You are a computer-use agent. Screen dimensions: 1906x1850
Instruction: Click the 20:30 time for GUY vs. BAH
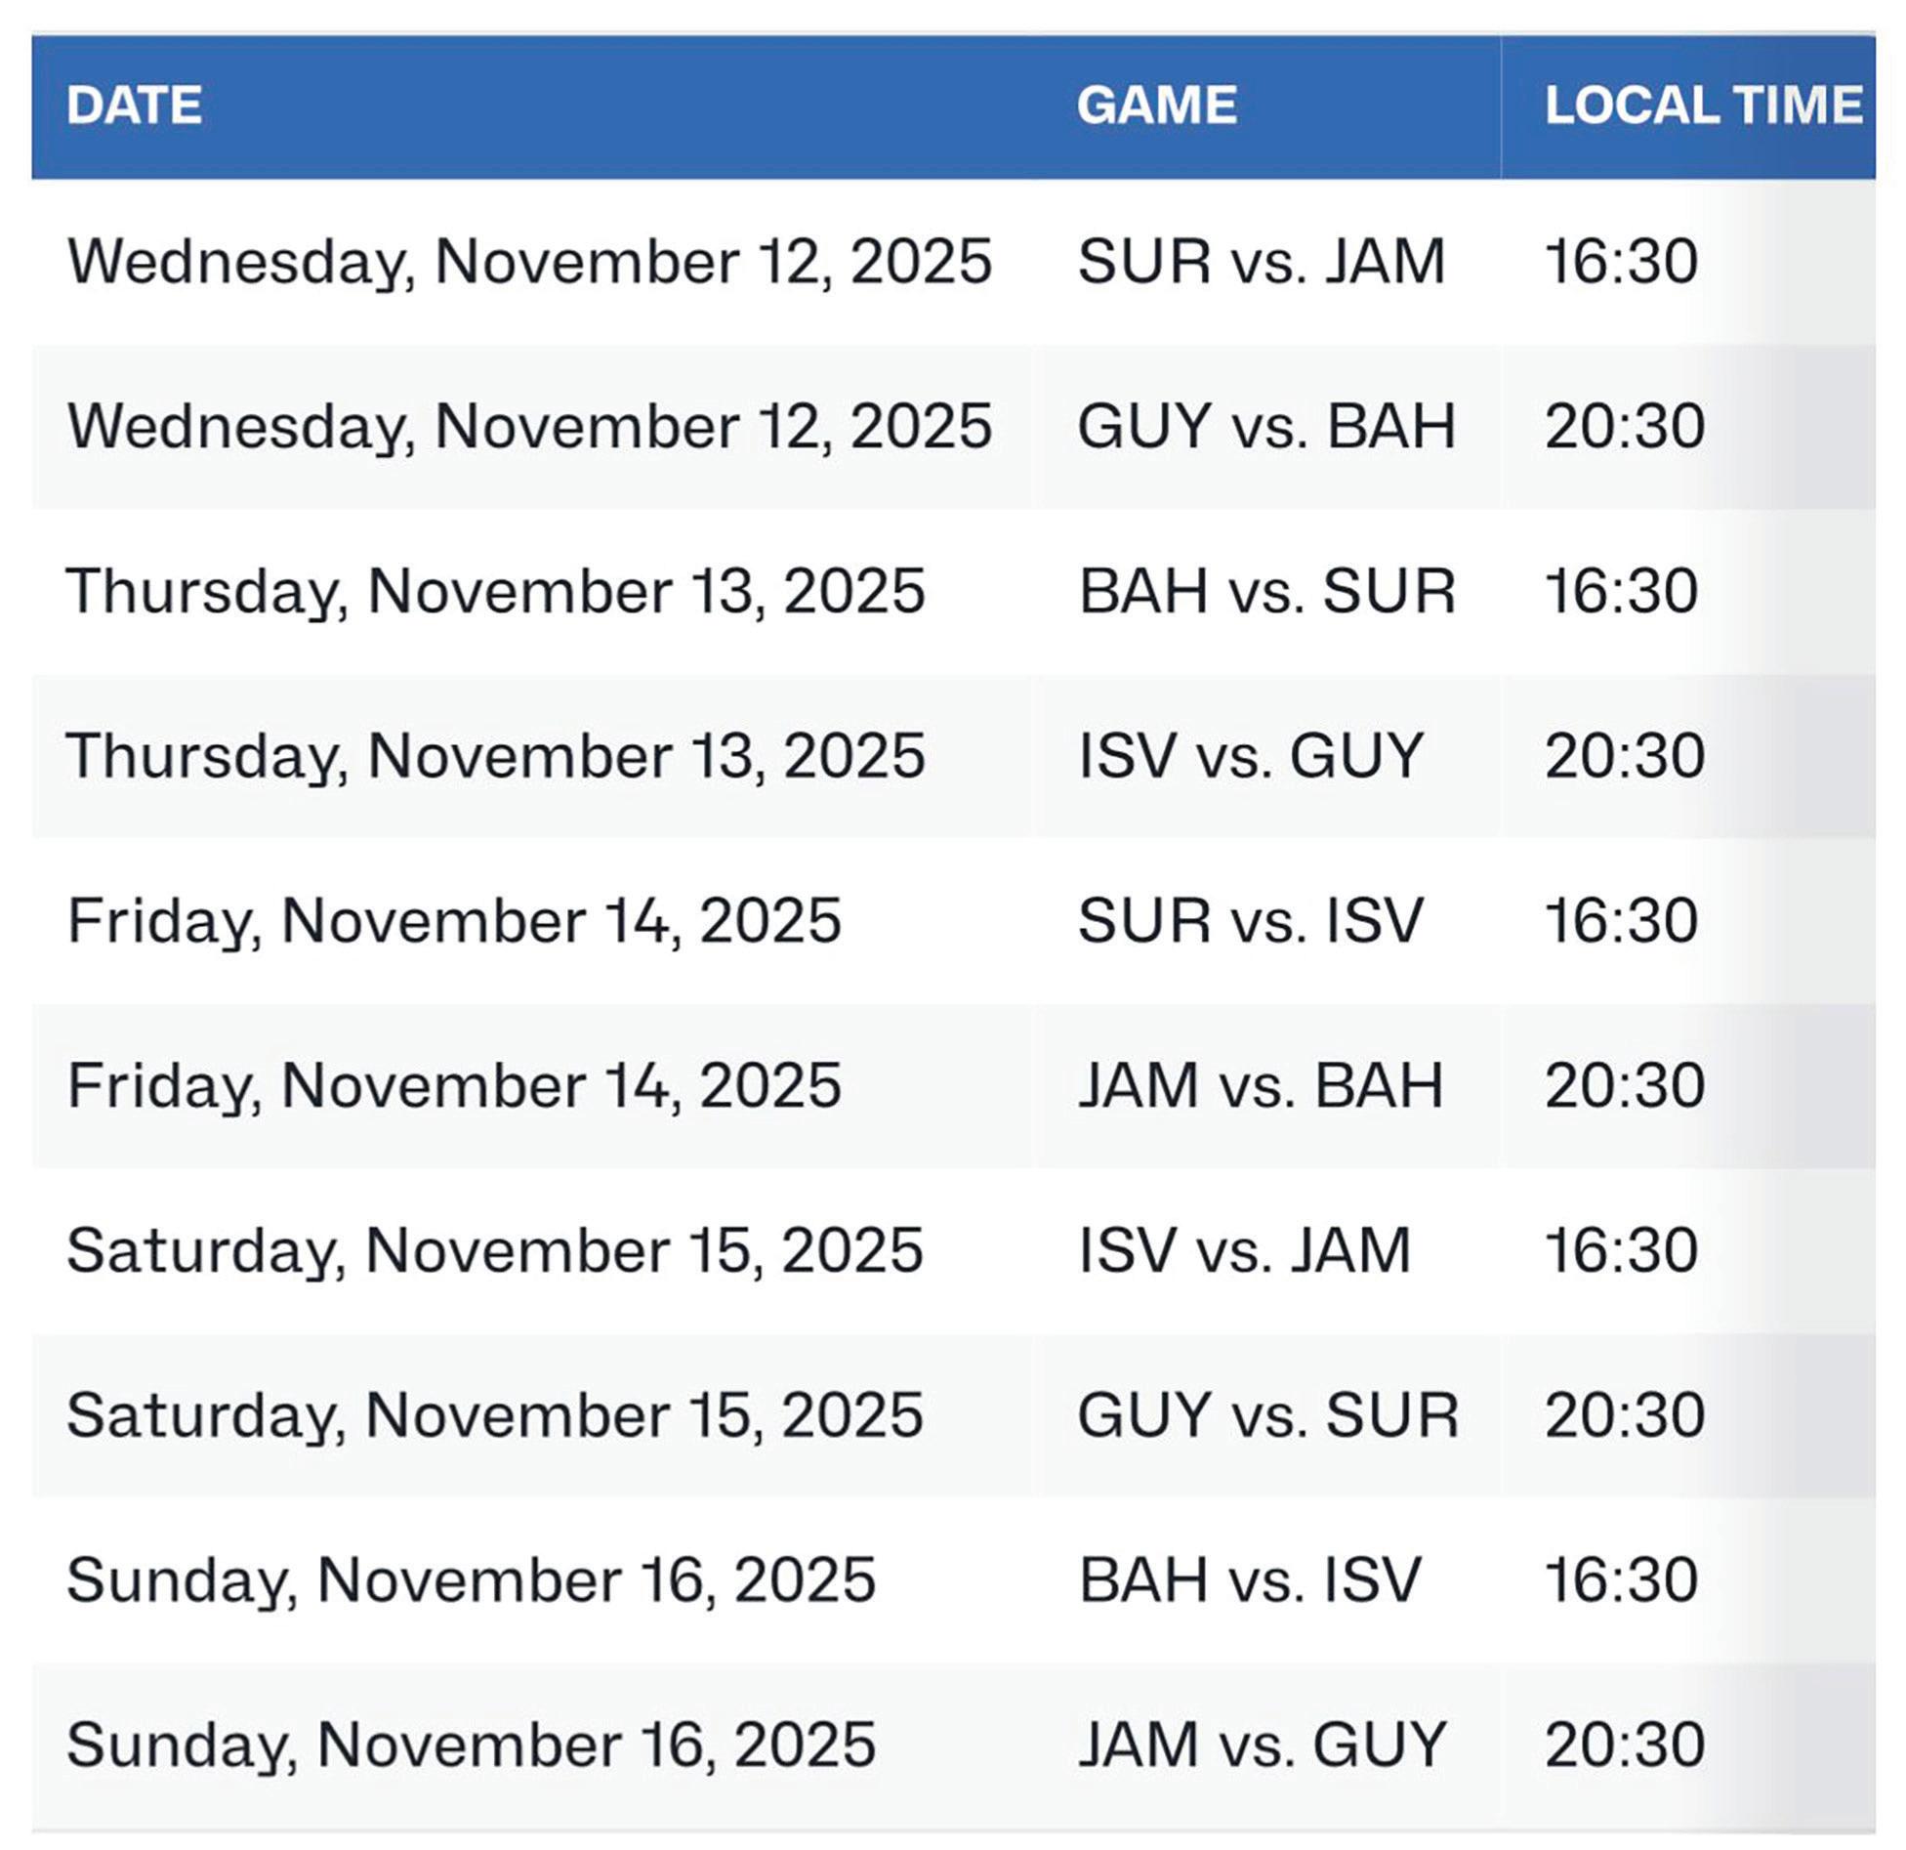tap(1624, 426)
